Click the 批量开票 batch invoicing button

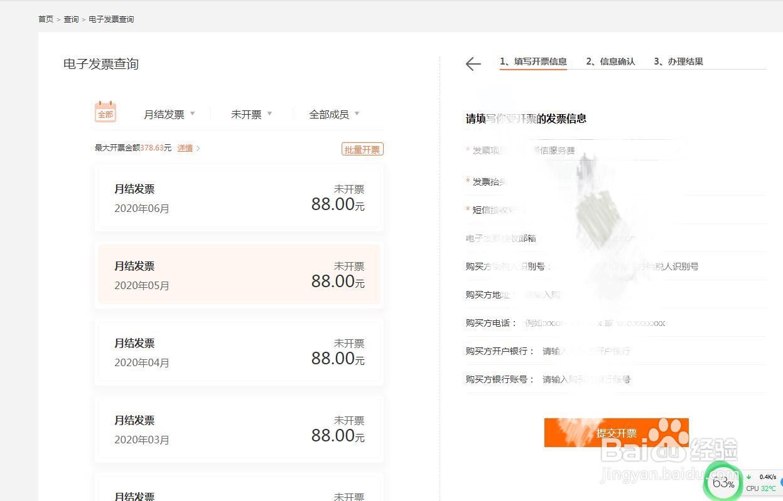[362, 149]
